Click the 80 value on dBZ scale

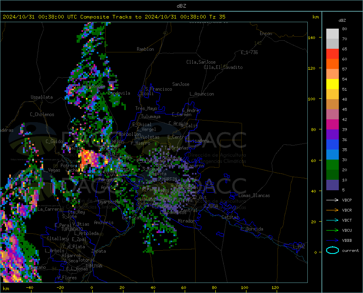(344, 29)
